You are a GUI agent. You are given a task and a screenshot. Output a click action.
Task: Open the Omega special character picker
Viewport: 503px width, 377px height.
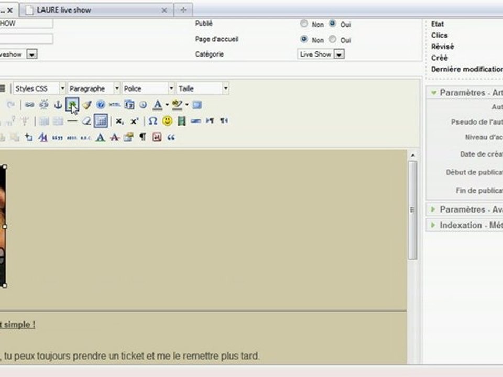coord(153,121)
